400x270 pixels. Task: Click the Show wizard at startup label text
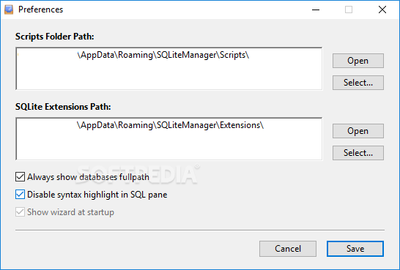(70, 212)
